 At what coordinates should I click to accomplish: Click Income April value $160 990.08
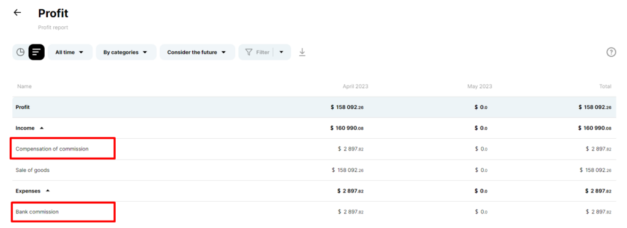point(347,128)
